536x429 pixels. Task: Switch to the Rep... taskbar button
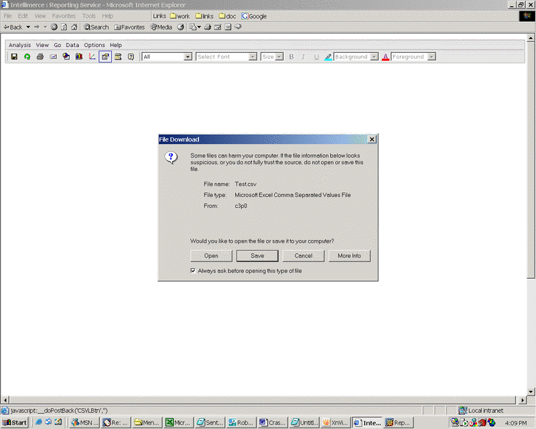pos(398,422)
